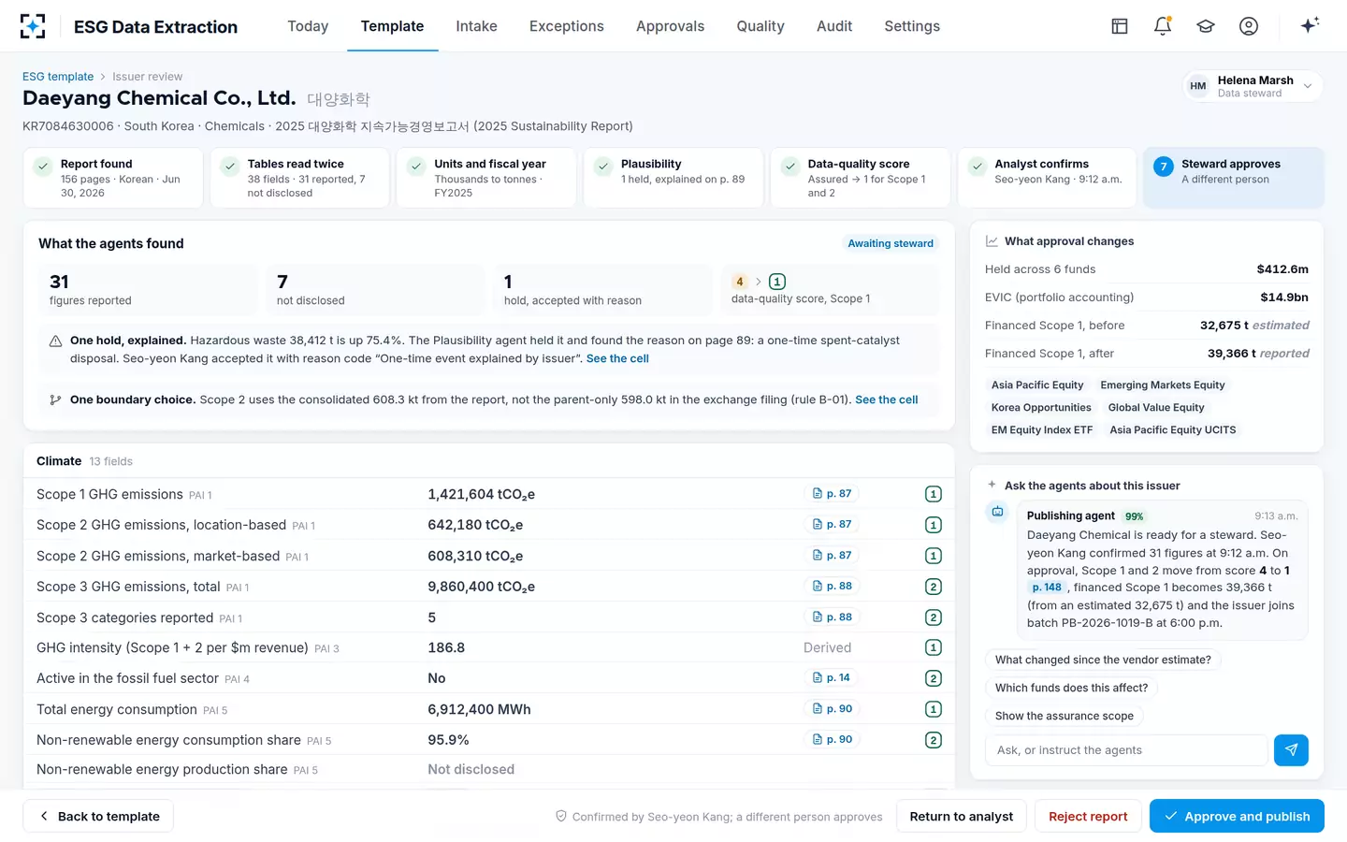Select 'Show the assurance scope' suggestion
1347x842 pixels.
point(1065,716)
